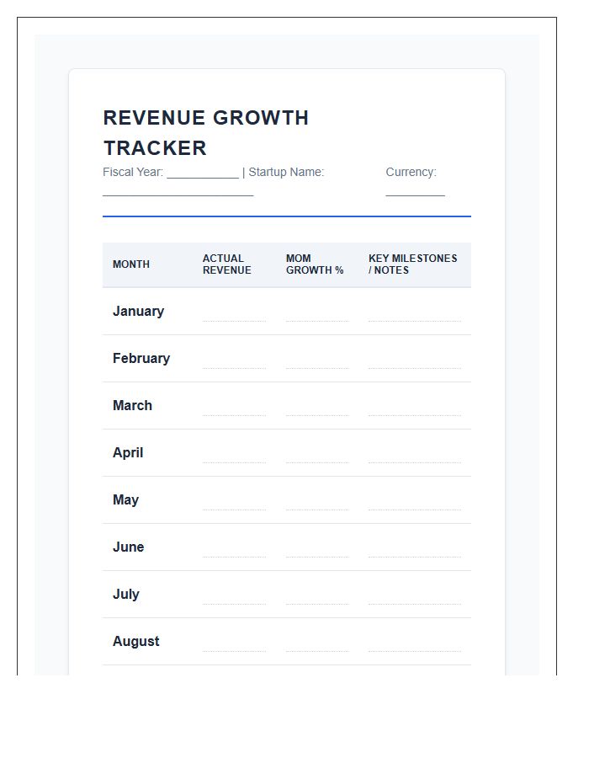The width and height of the screenshot is (589, 758).
Task: Select the Fiscal Year label
Action: click(x=133, y=172)
